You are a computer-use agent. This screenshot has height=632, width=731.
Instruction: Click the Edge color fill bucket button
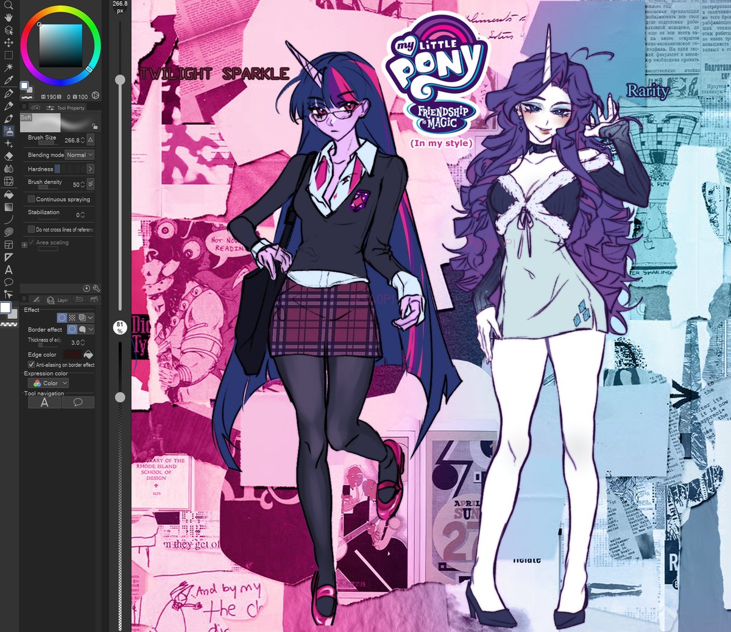click(88, 355)
